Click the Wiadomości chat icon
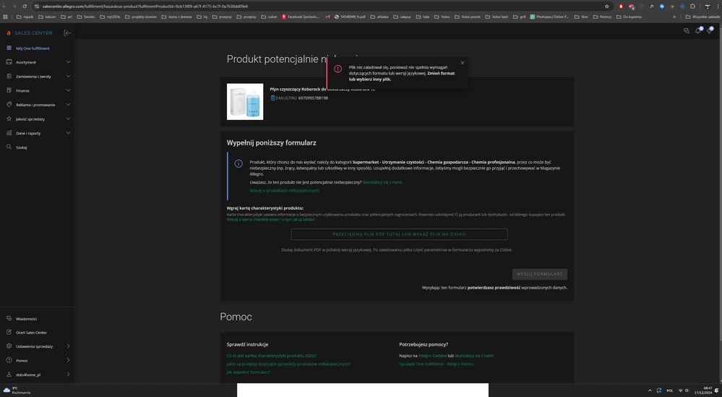Screen dimensions: 722x397 (x=9, y=318)
